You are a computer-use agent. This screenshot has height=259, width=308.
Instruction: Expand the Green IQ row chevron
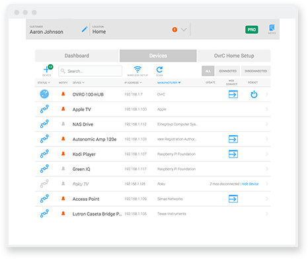point(267,169)
